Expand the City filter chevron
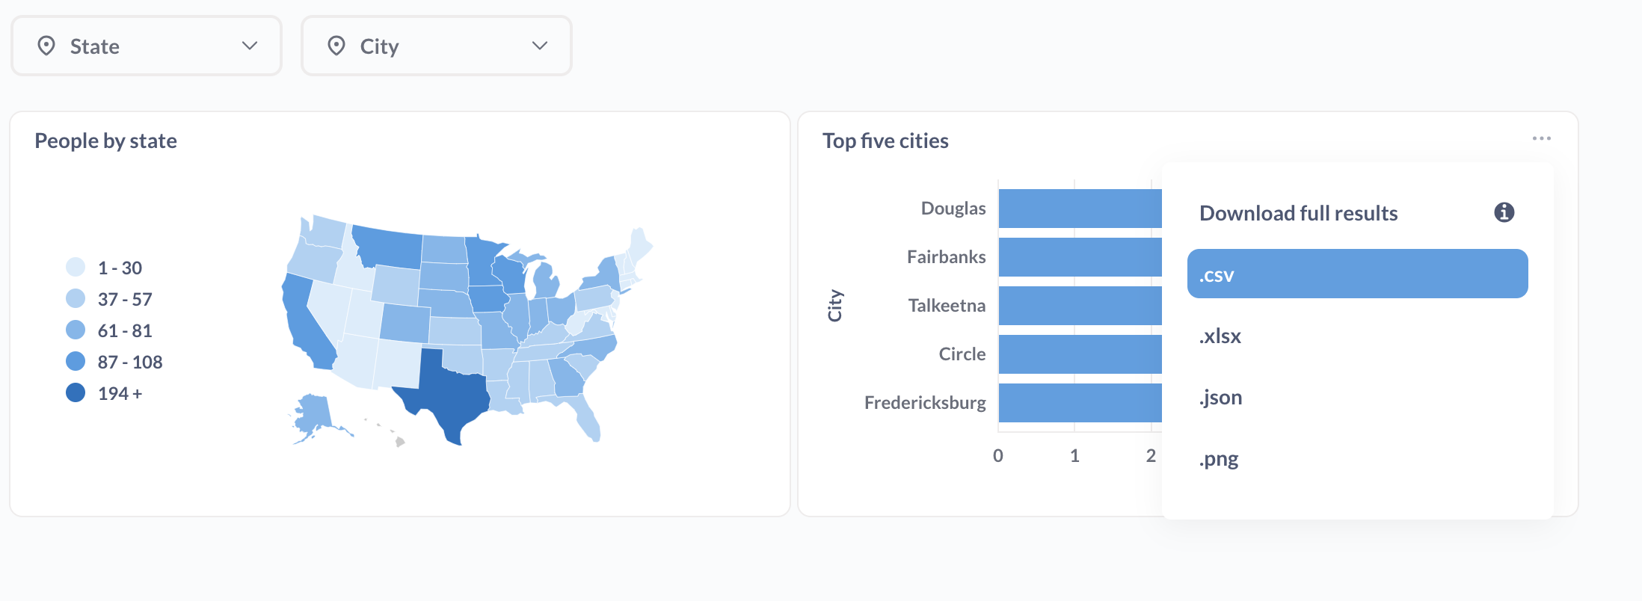Image resolution: width=1642 pixels, height=601 pixels. coord(540,46)
